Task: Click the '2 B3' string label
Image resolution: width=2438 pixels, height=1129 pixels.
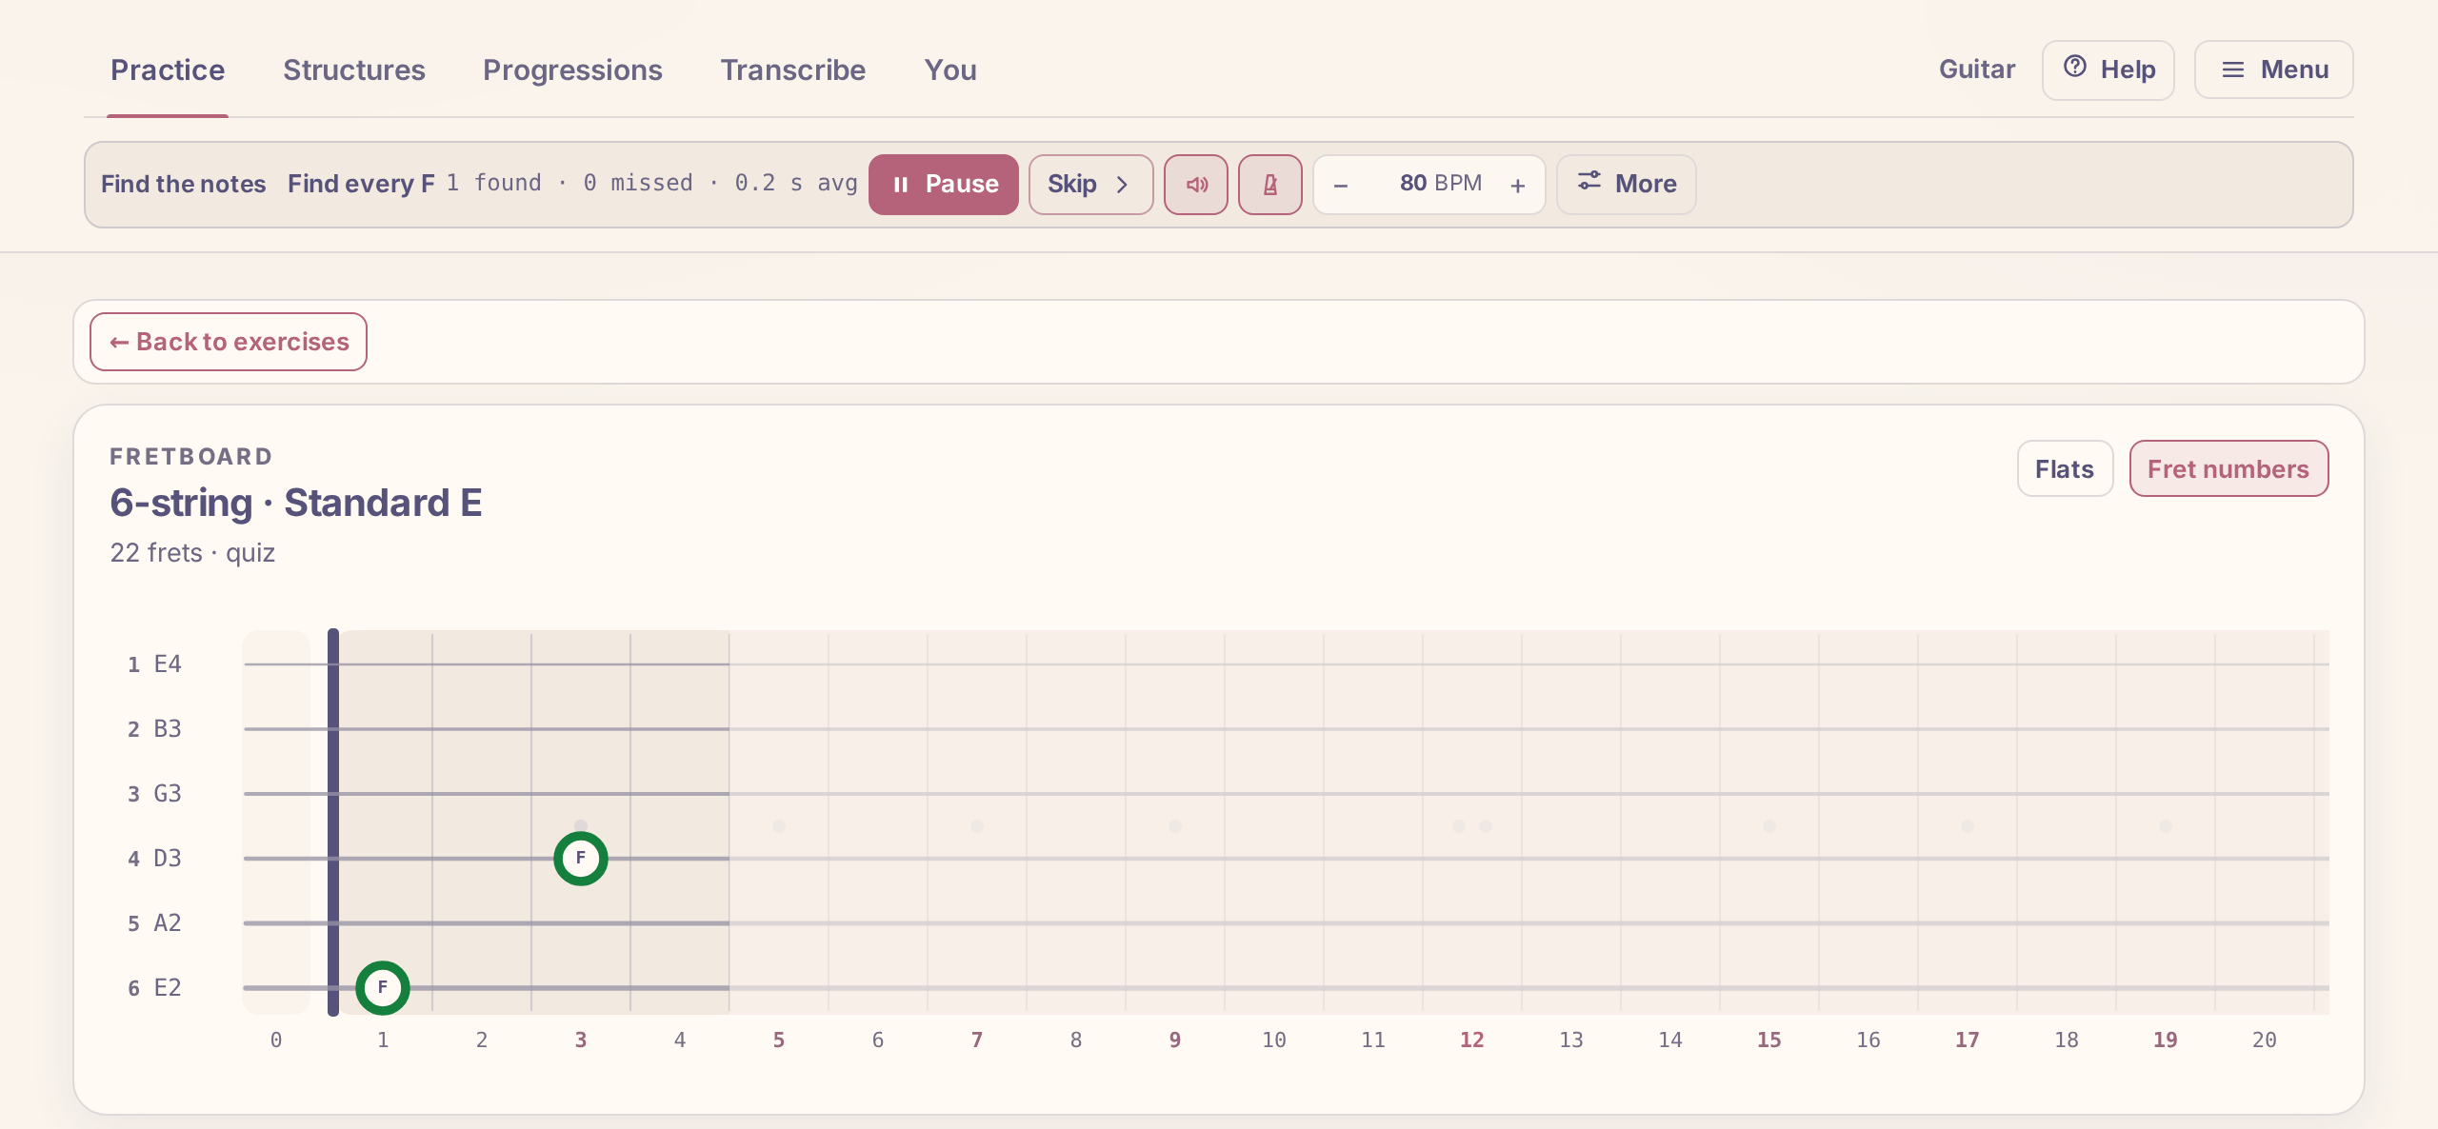Action: tap(154, 729)
